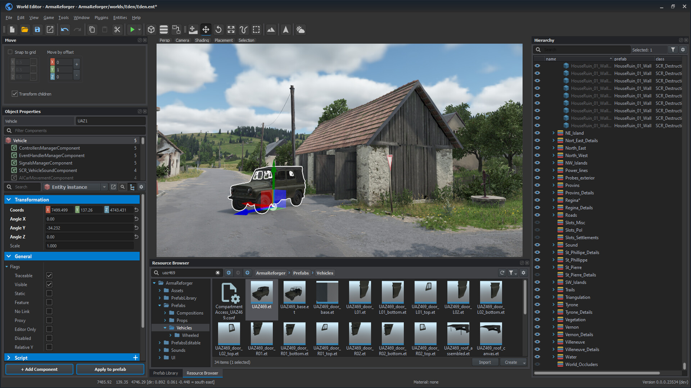The image size is (691, 388).
Task: Click the box selection tool icon
Action: click(256, 29)
